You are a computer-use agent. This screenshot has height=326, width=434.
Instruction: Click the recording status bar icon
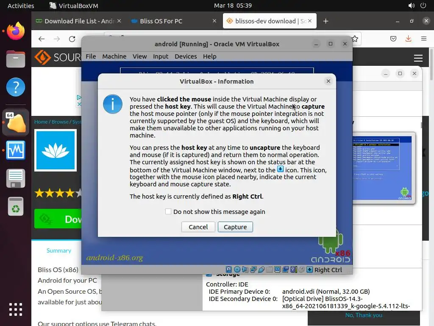click(285, 270)
